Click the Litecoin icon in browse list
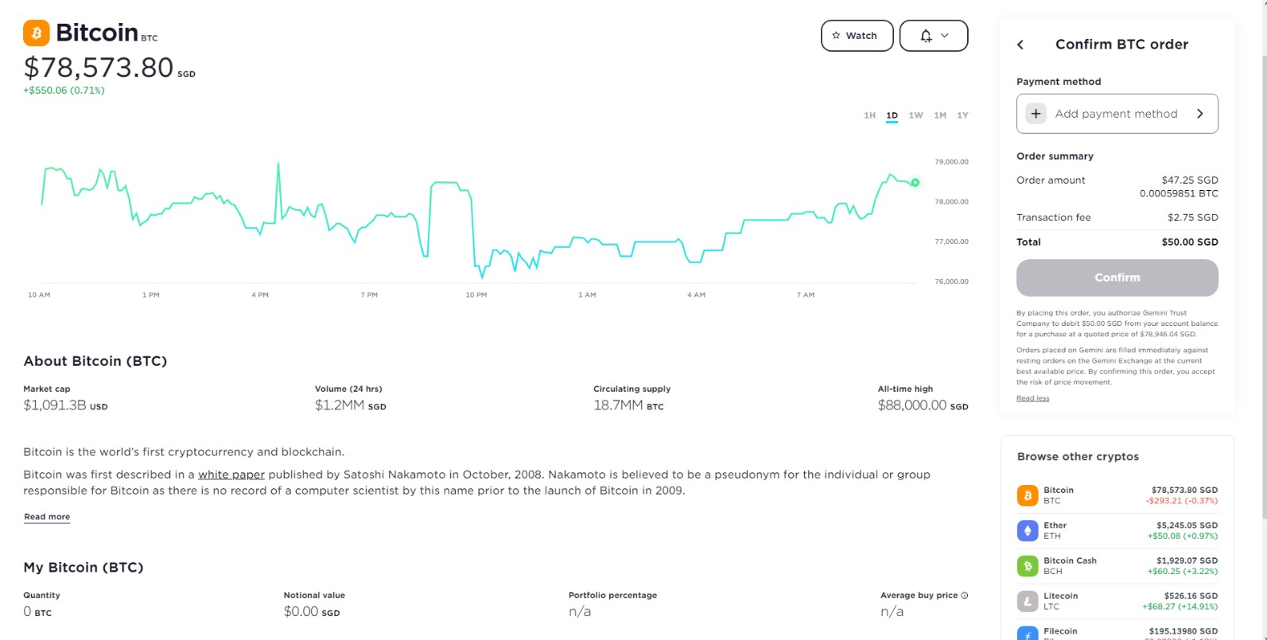1267x640 pixels. [x=1028, y=601]
